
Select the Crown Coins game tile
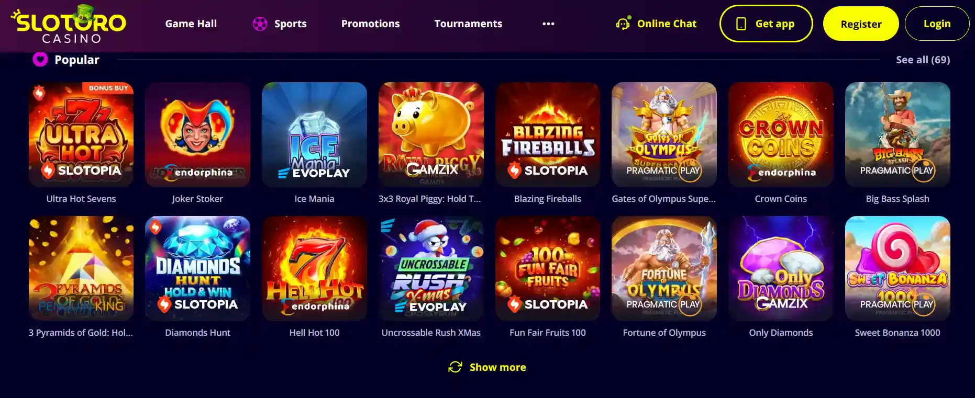[x=781, y=134]
